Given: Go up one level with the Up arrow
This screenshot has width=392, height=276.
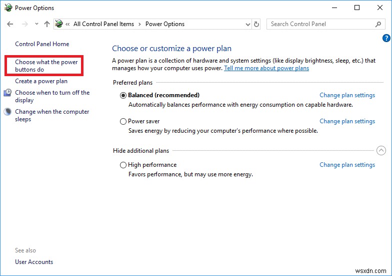Looking at the screenshot, I should [x=47, y=24].
